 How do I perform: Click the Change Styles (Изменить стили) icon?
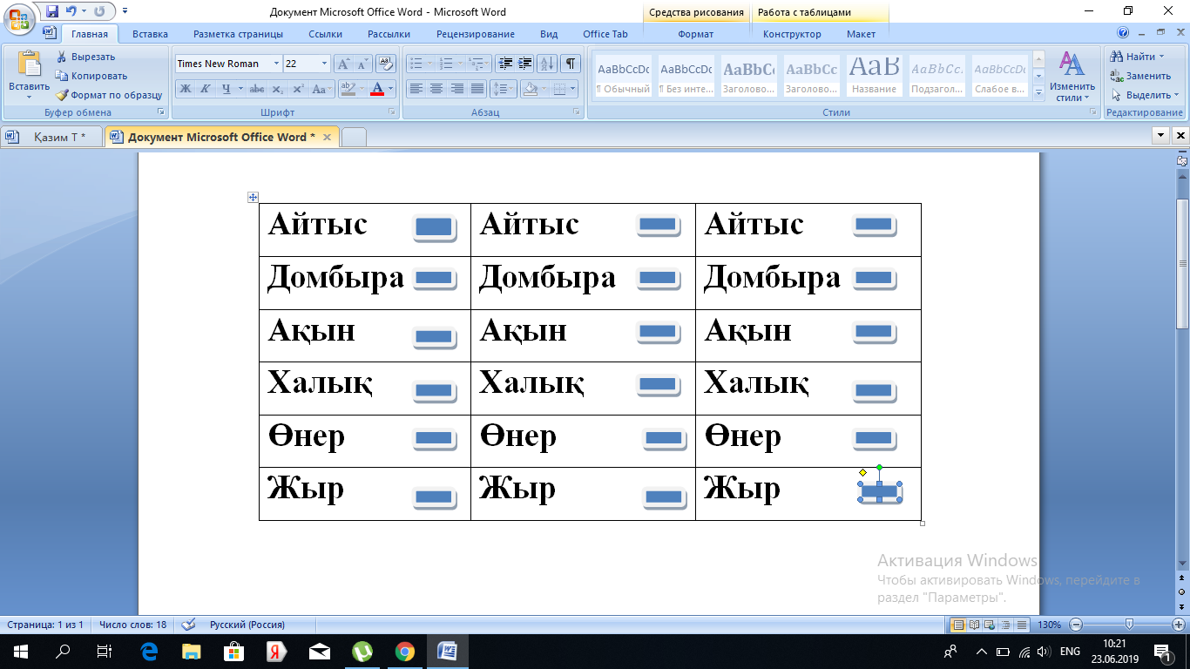tap(1072, 65)
